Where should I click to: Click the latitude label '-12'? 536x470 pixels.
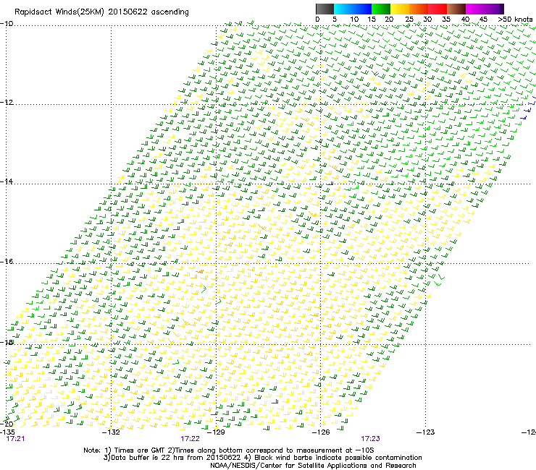click(x=7, y=103)
